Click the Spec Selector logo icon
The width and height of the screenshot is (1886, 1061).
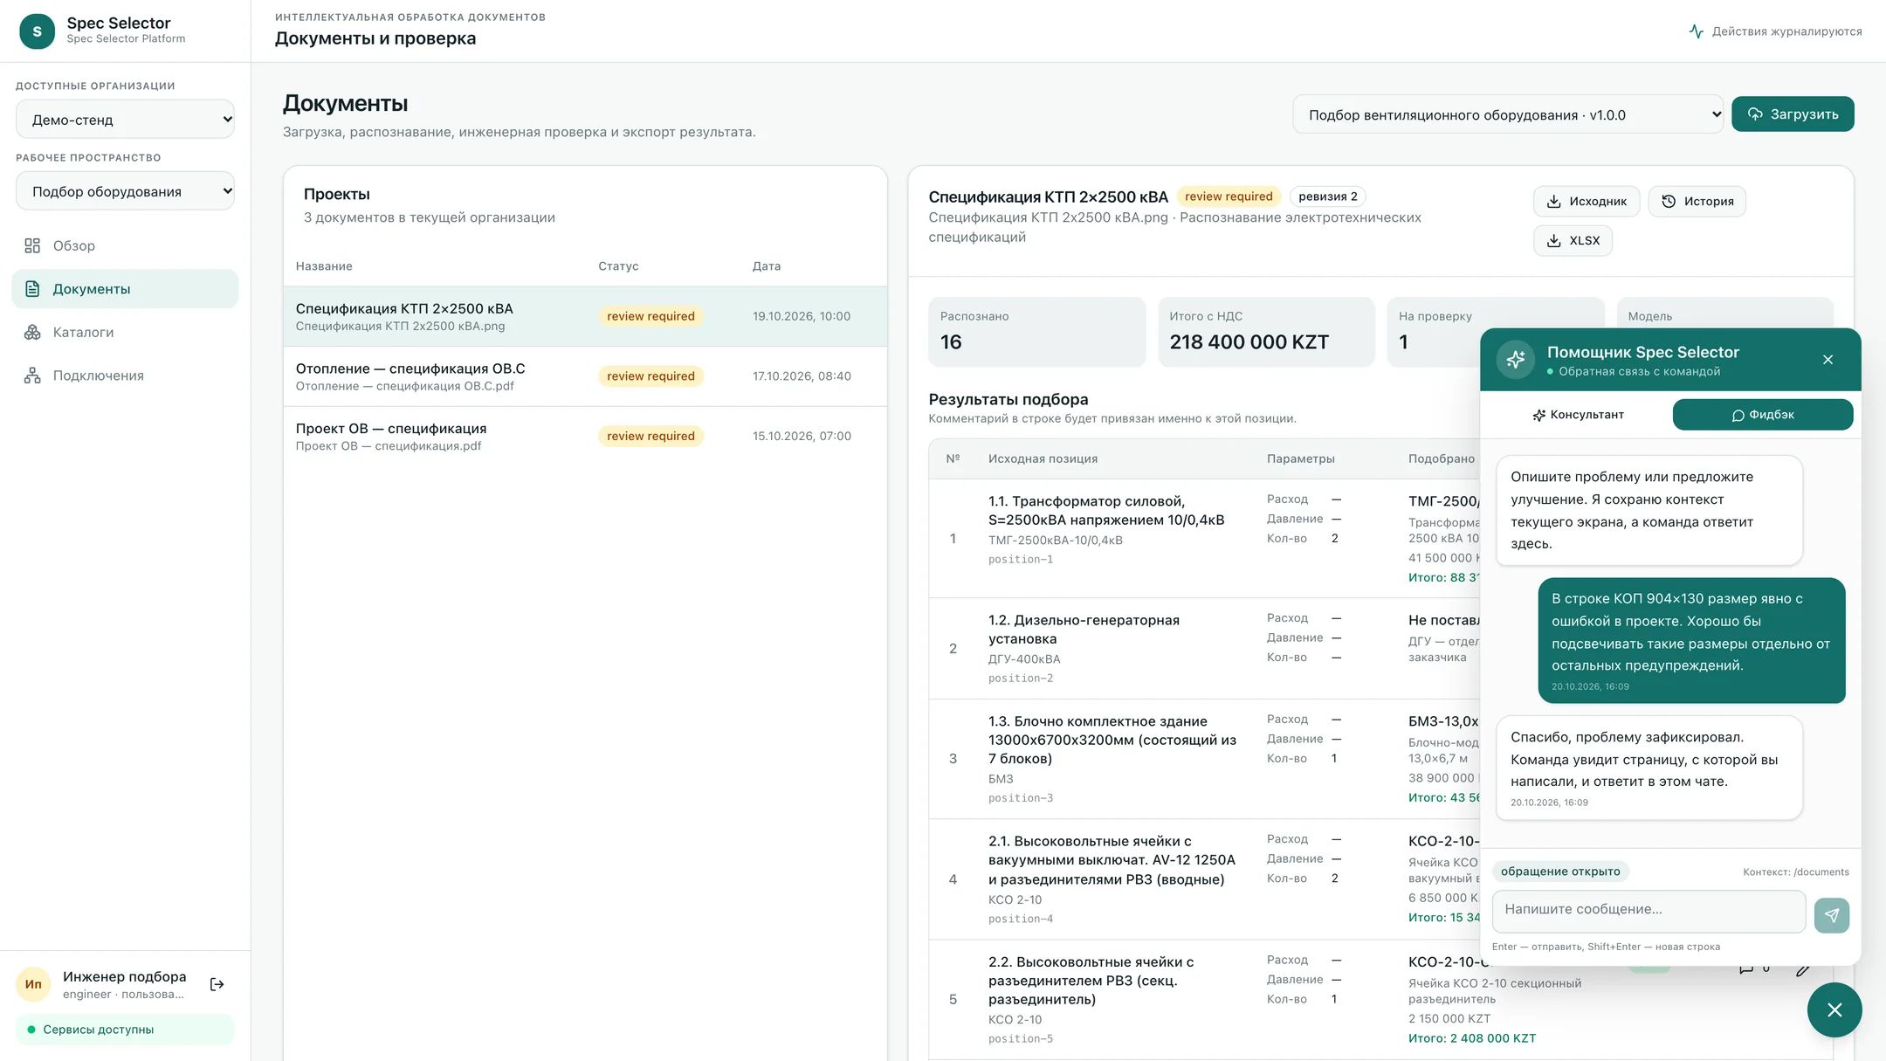click(37, 31)
